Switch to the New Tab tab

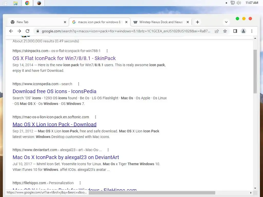(x=38, y=22)
